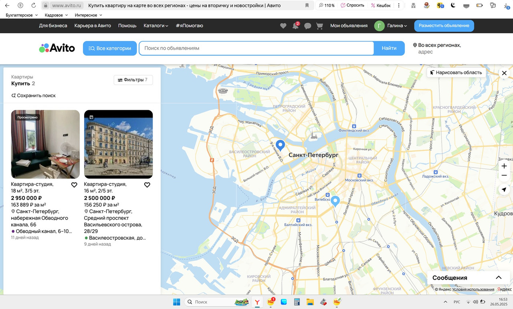Go back in browser
This screenshot has height=309, width=513.
coord(7,6)
